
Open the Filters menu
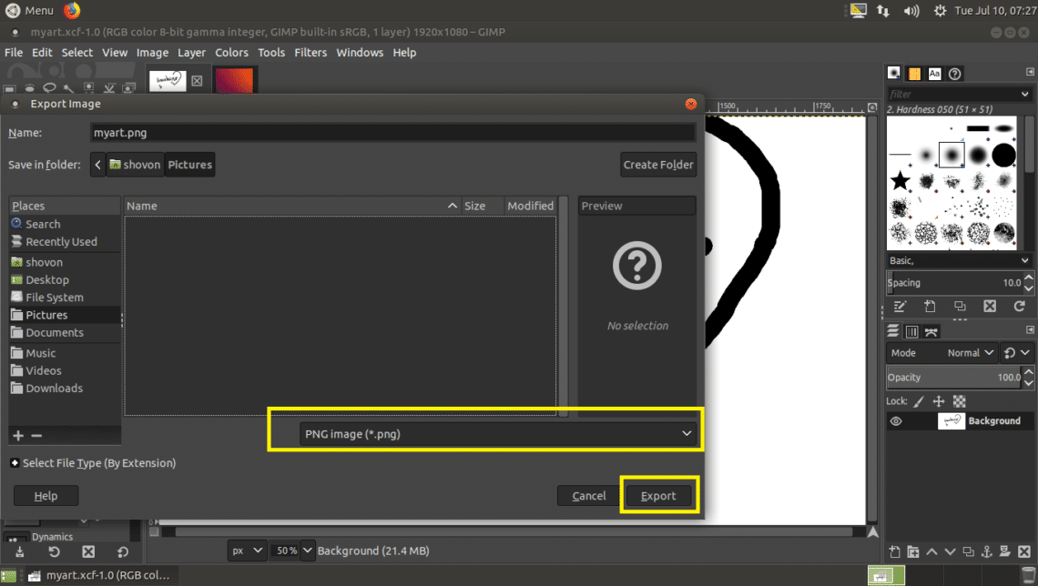tap(310, 53)
